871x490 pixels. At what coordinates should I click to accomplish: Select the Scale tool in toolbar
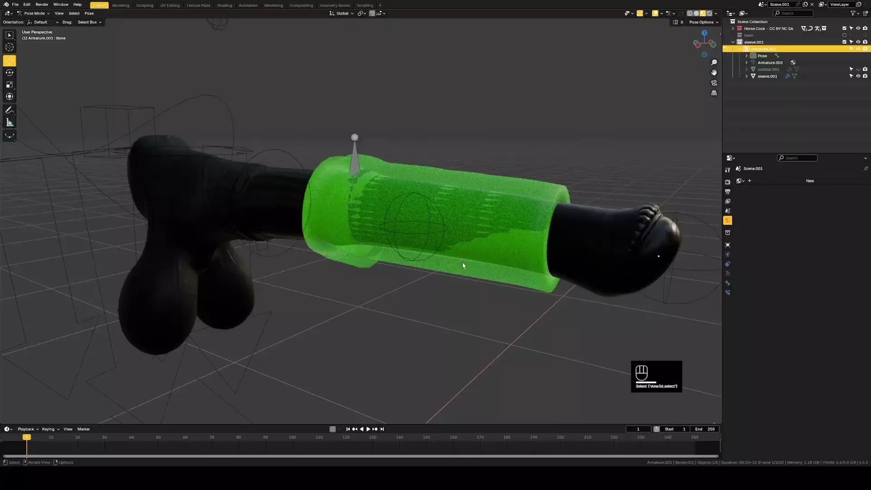(10, 84)
